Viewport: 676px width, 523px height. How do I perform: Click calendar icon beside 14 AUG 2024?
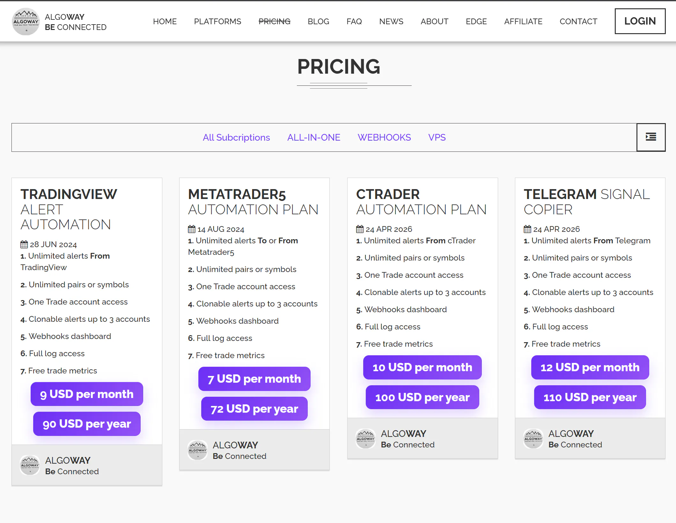(x=192, y=229)
